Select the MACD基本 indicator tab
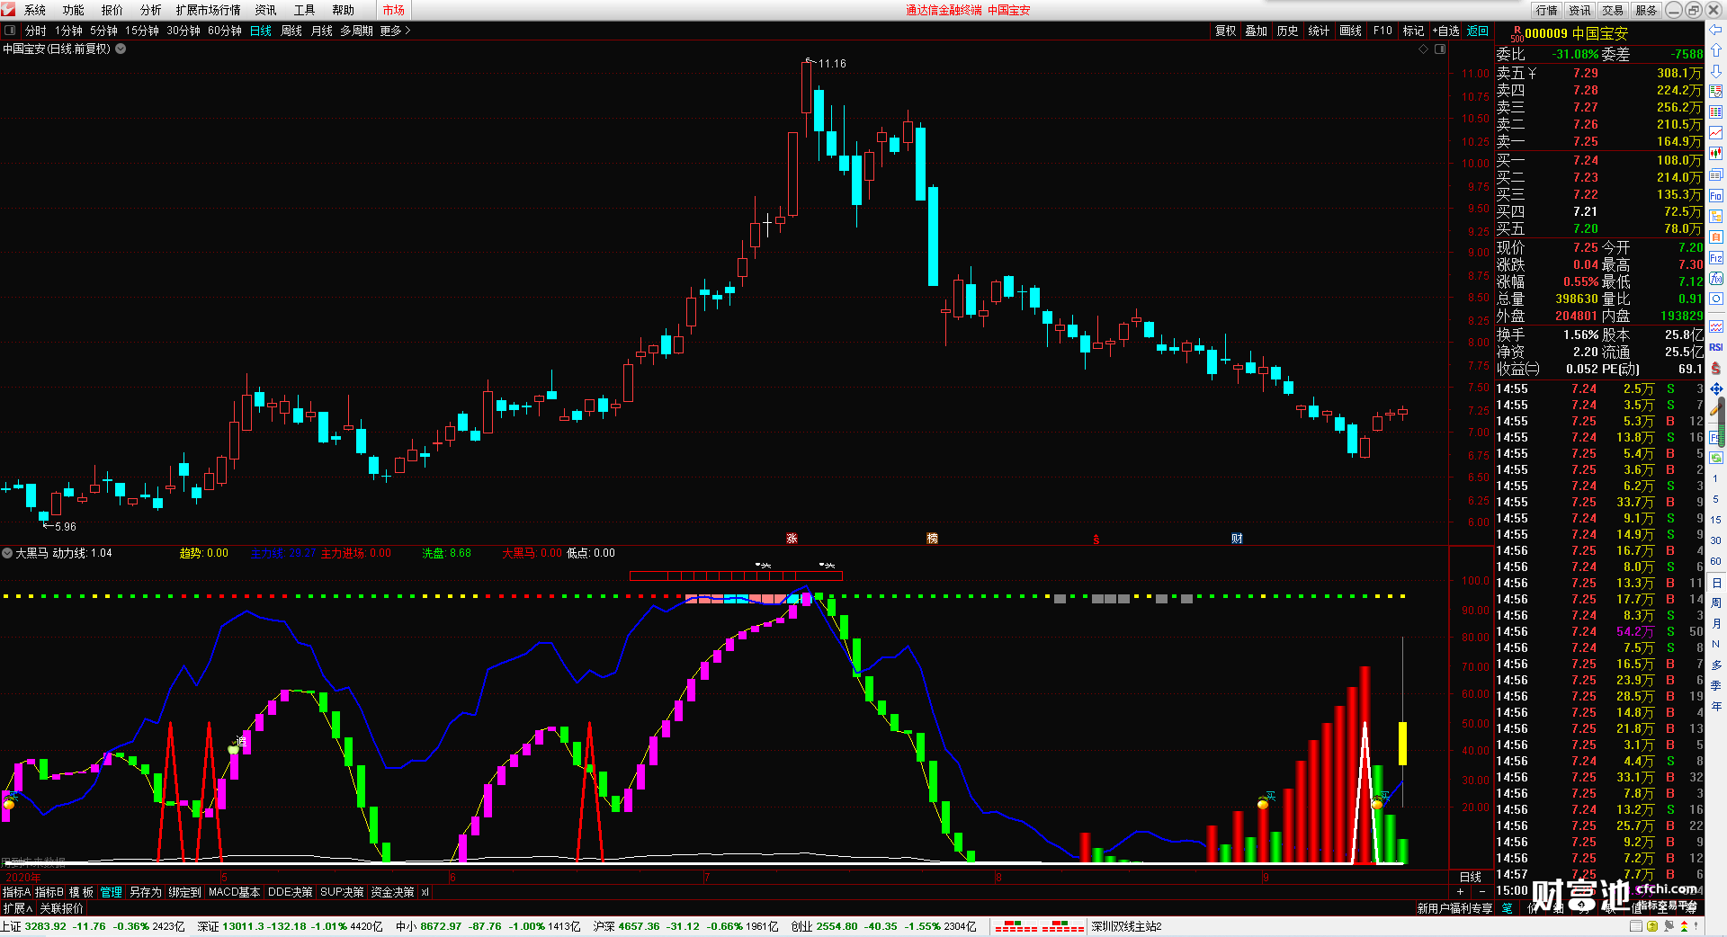1727x937 pixels. point(234,892)
